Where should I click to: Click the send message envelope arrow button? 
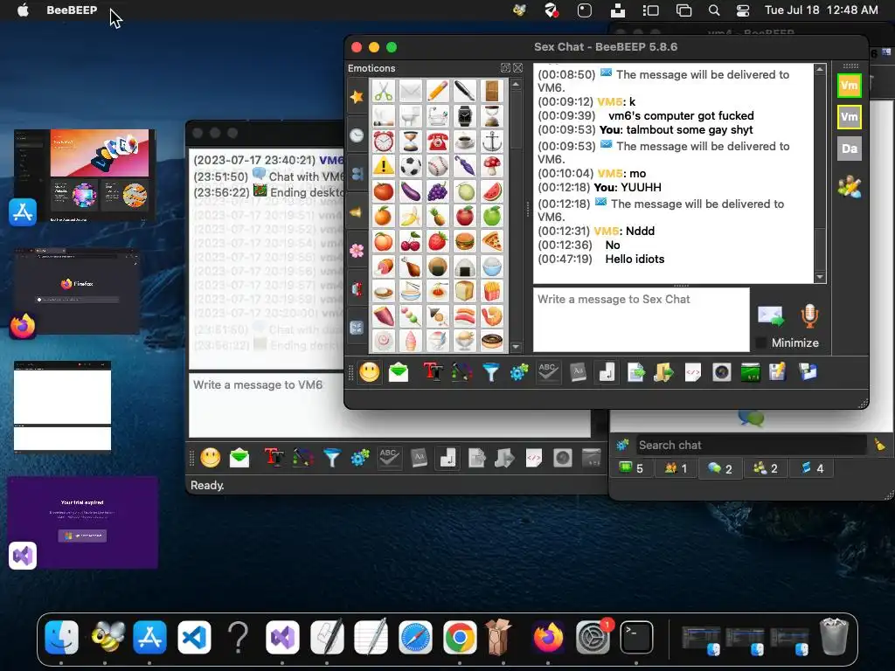click(x=771, y=315)
